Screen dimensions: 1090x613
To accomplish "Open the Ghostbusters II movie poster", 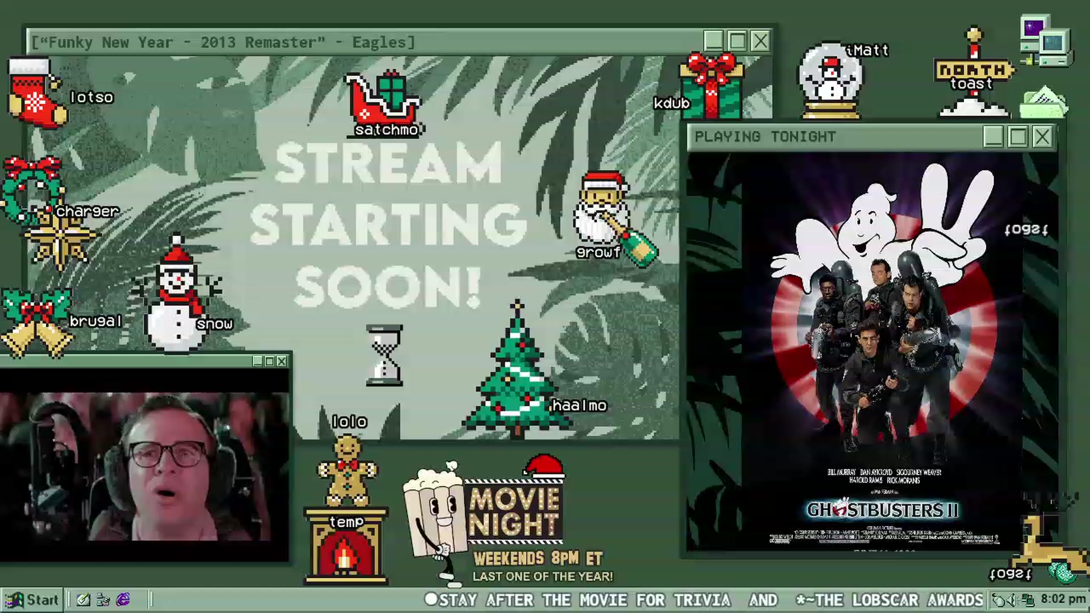I will (x=883, y=352).
